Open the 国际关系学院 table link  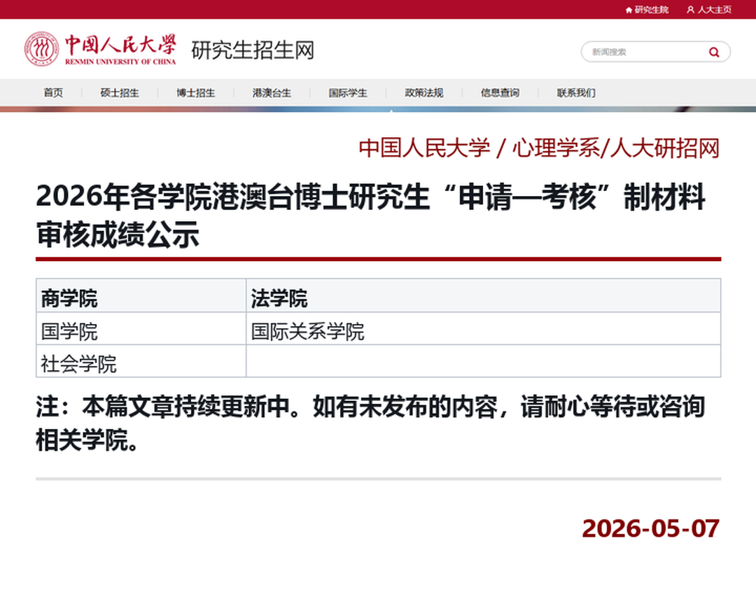point(307,332)
